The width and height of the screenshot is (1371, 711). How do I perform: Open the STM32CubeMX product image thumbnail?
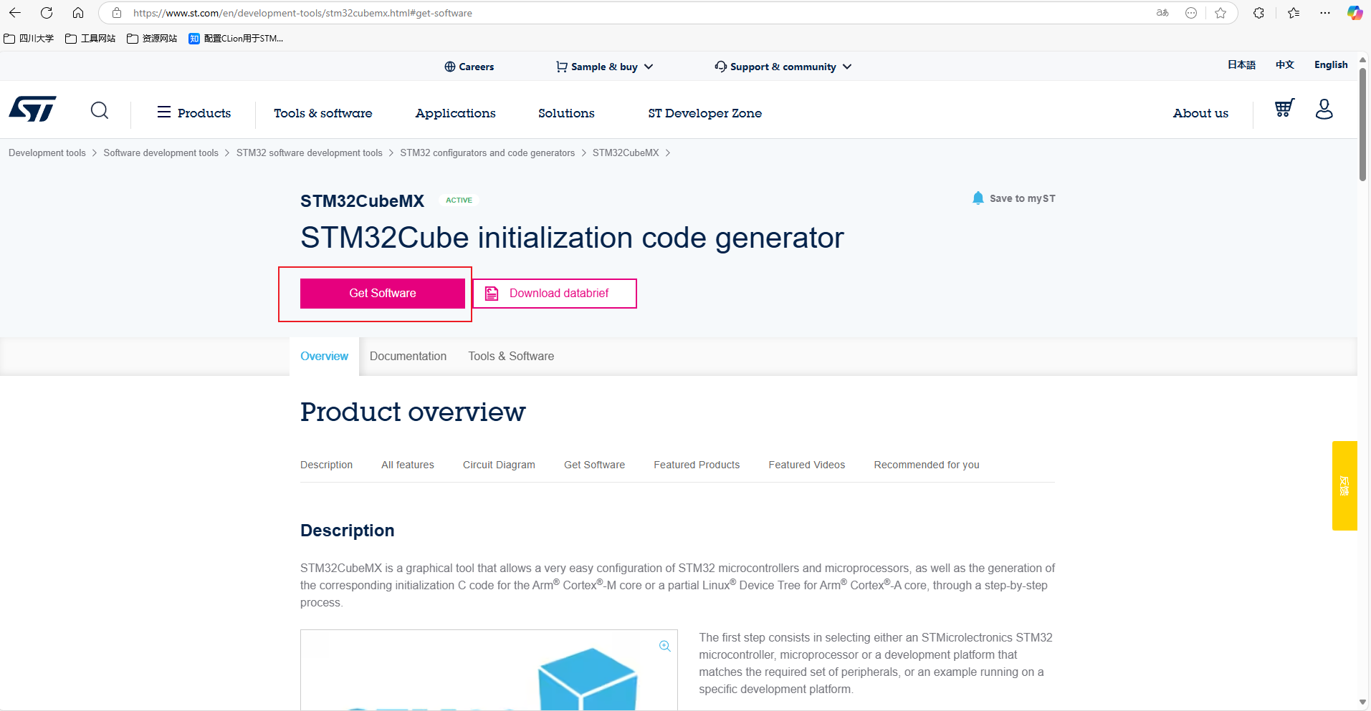click(489, 670)
